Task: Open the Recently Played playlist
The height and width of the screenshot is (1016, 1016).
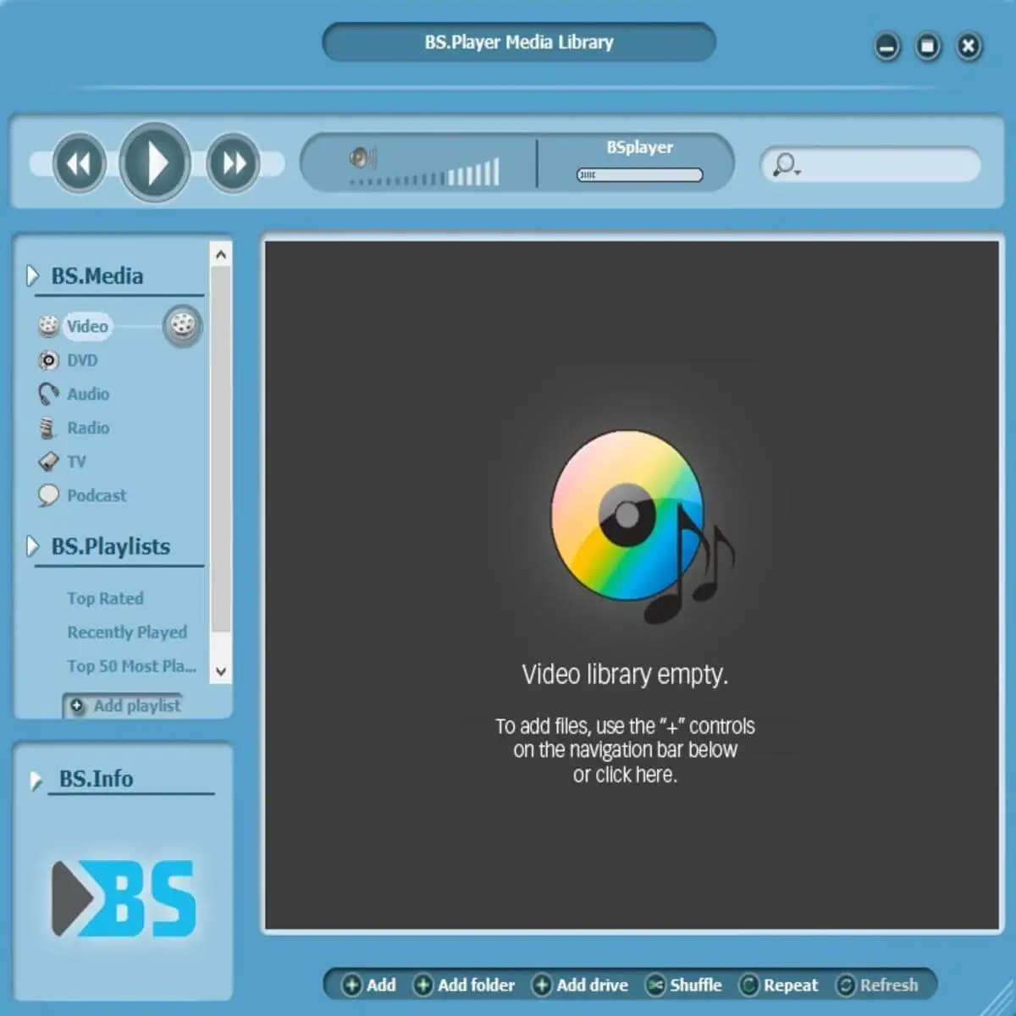Action: point(127,632)
